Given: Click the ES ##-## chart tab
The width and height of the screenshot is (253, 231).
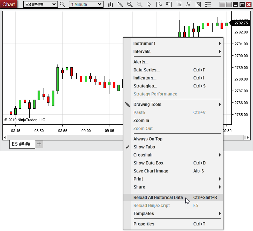Looking at the screenshot, I should click(21, 144).
